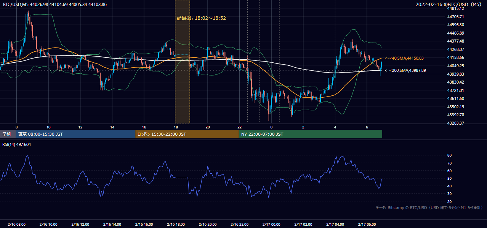Viewport: 487px width, 228px height.
Task: Select the NY 22:00-07:00 JST session bar
Action: pyautogui.click(x=311, y=134)
